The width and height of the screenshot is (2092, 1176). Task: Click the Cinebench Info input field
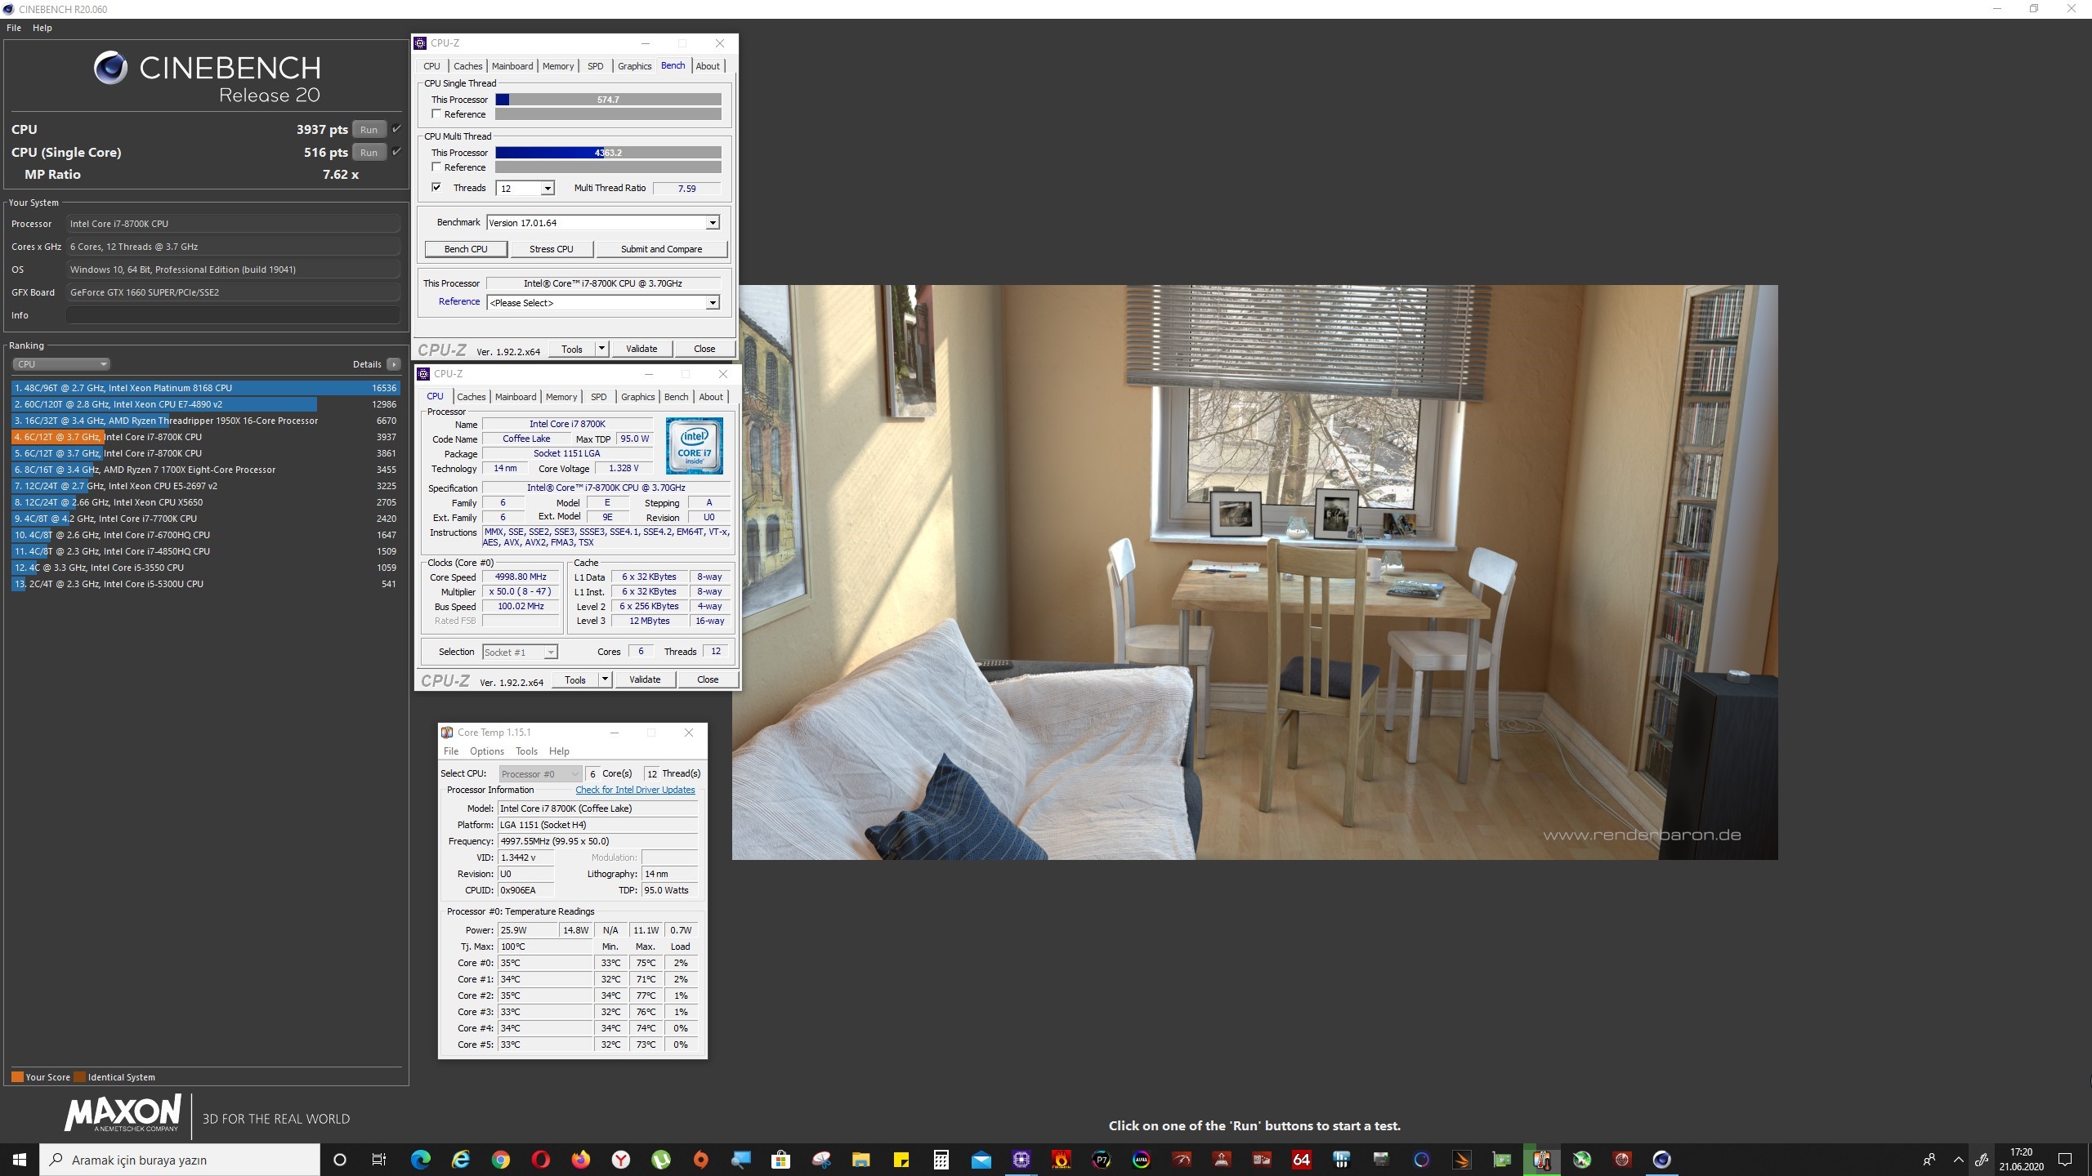pyautogui.click(x=233, y=315)
